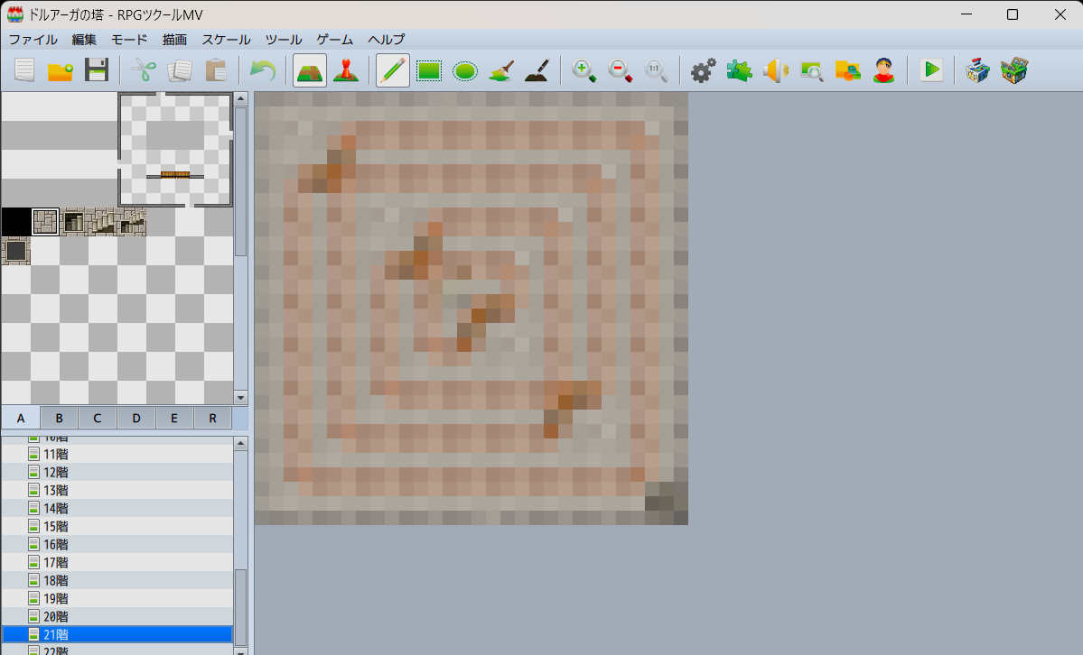
Task: Open the 編集 menu
Action: point(84,40)
